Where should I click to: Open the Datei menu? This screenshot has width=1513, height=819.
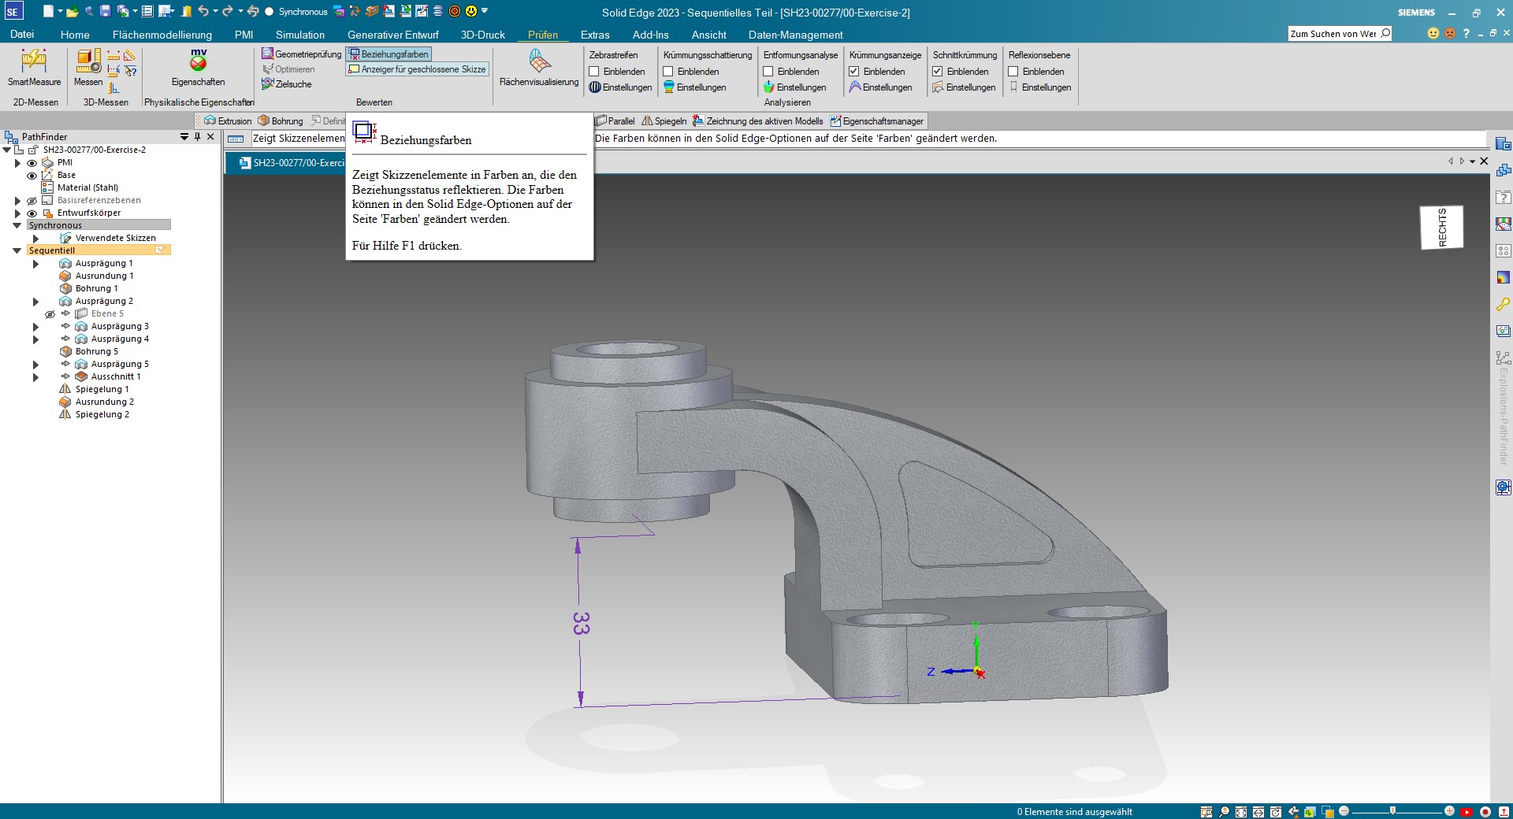coord(22,35)
